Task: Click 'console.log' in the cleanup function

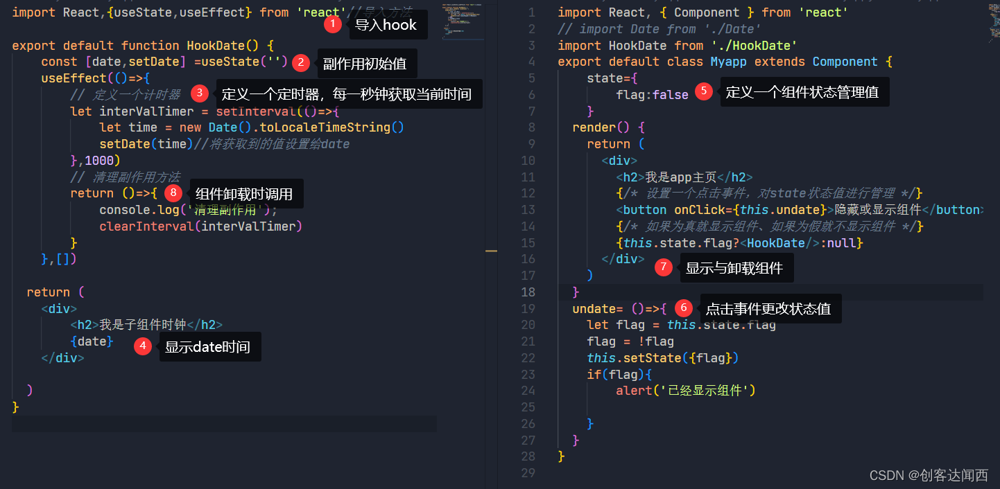Action: click(x=139, y=210)
